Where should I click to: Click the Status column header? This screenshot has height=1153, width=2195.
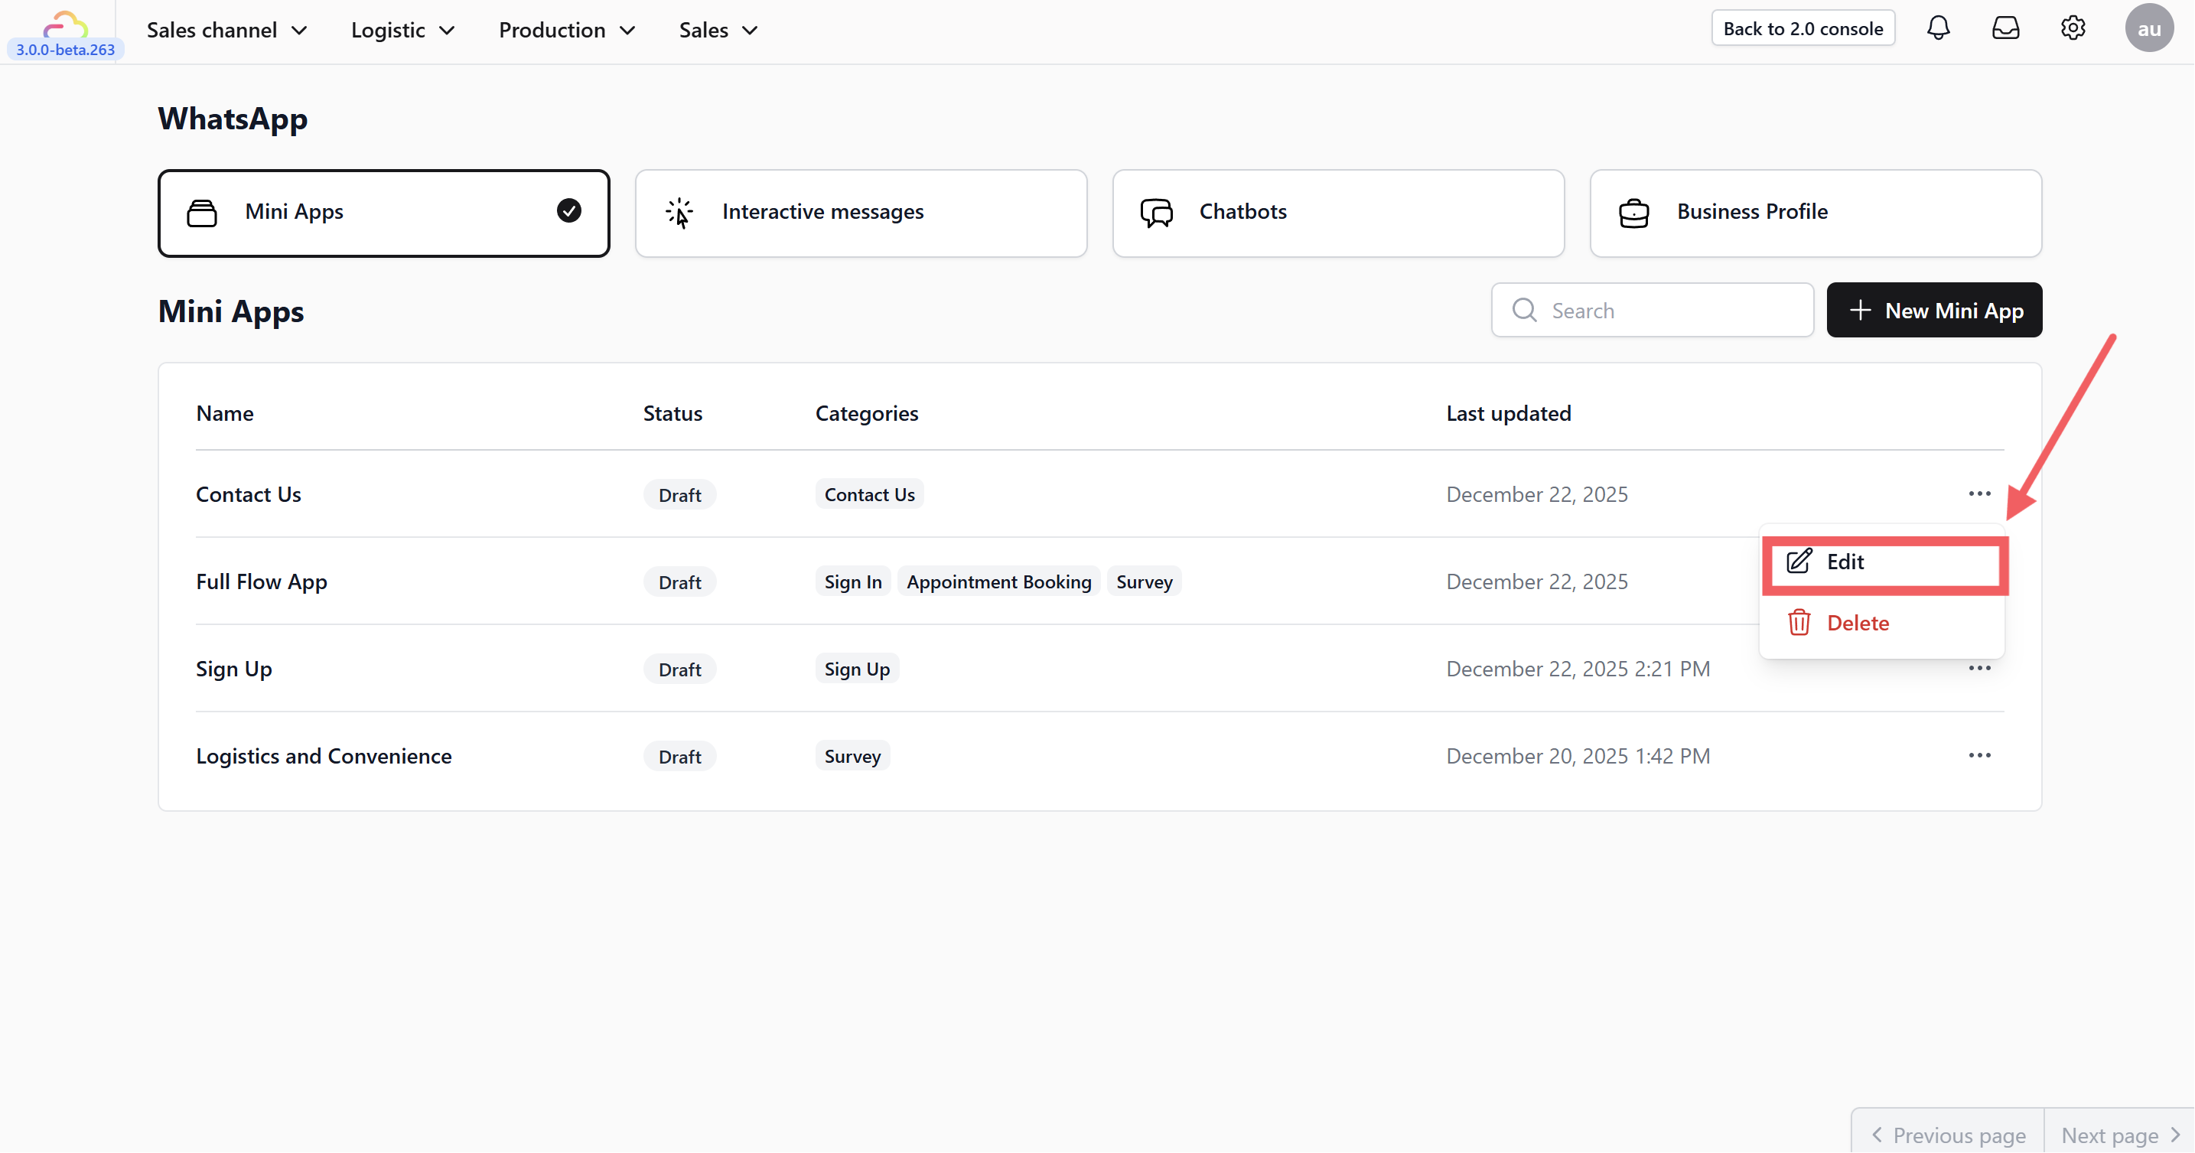pyautogui.click(x=673, y=413)
